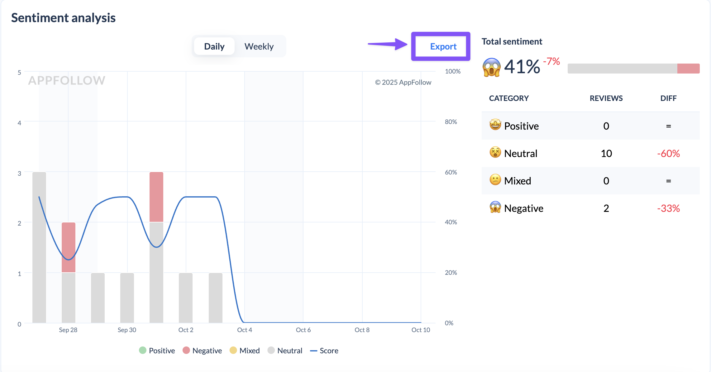Switch chart to Weekly view

(x=259, y=46)
